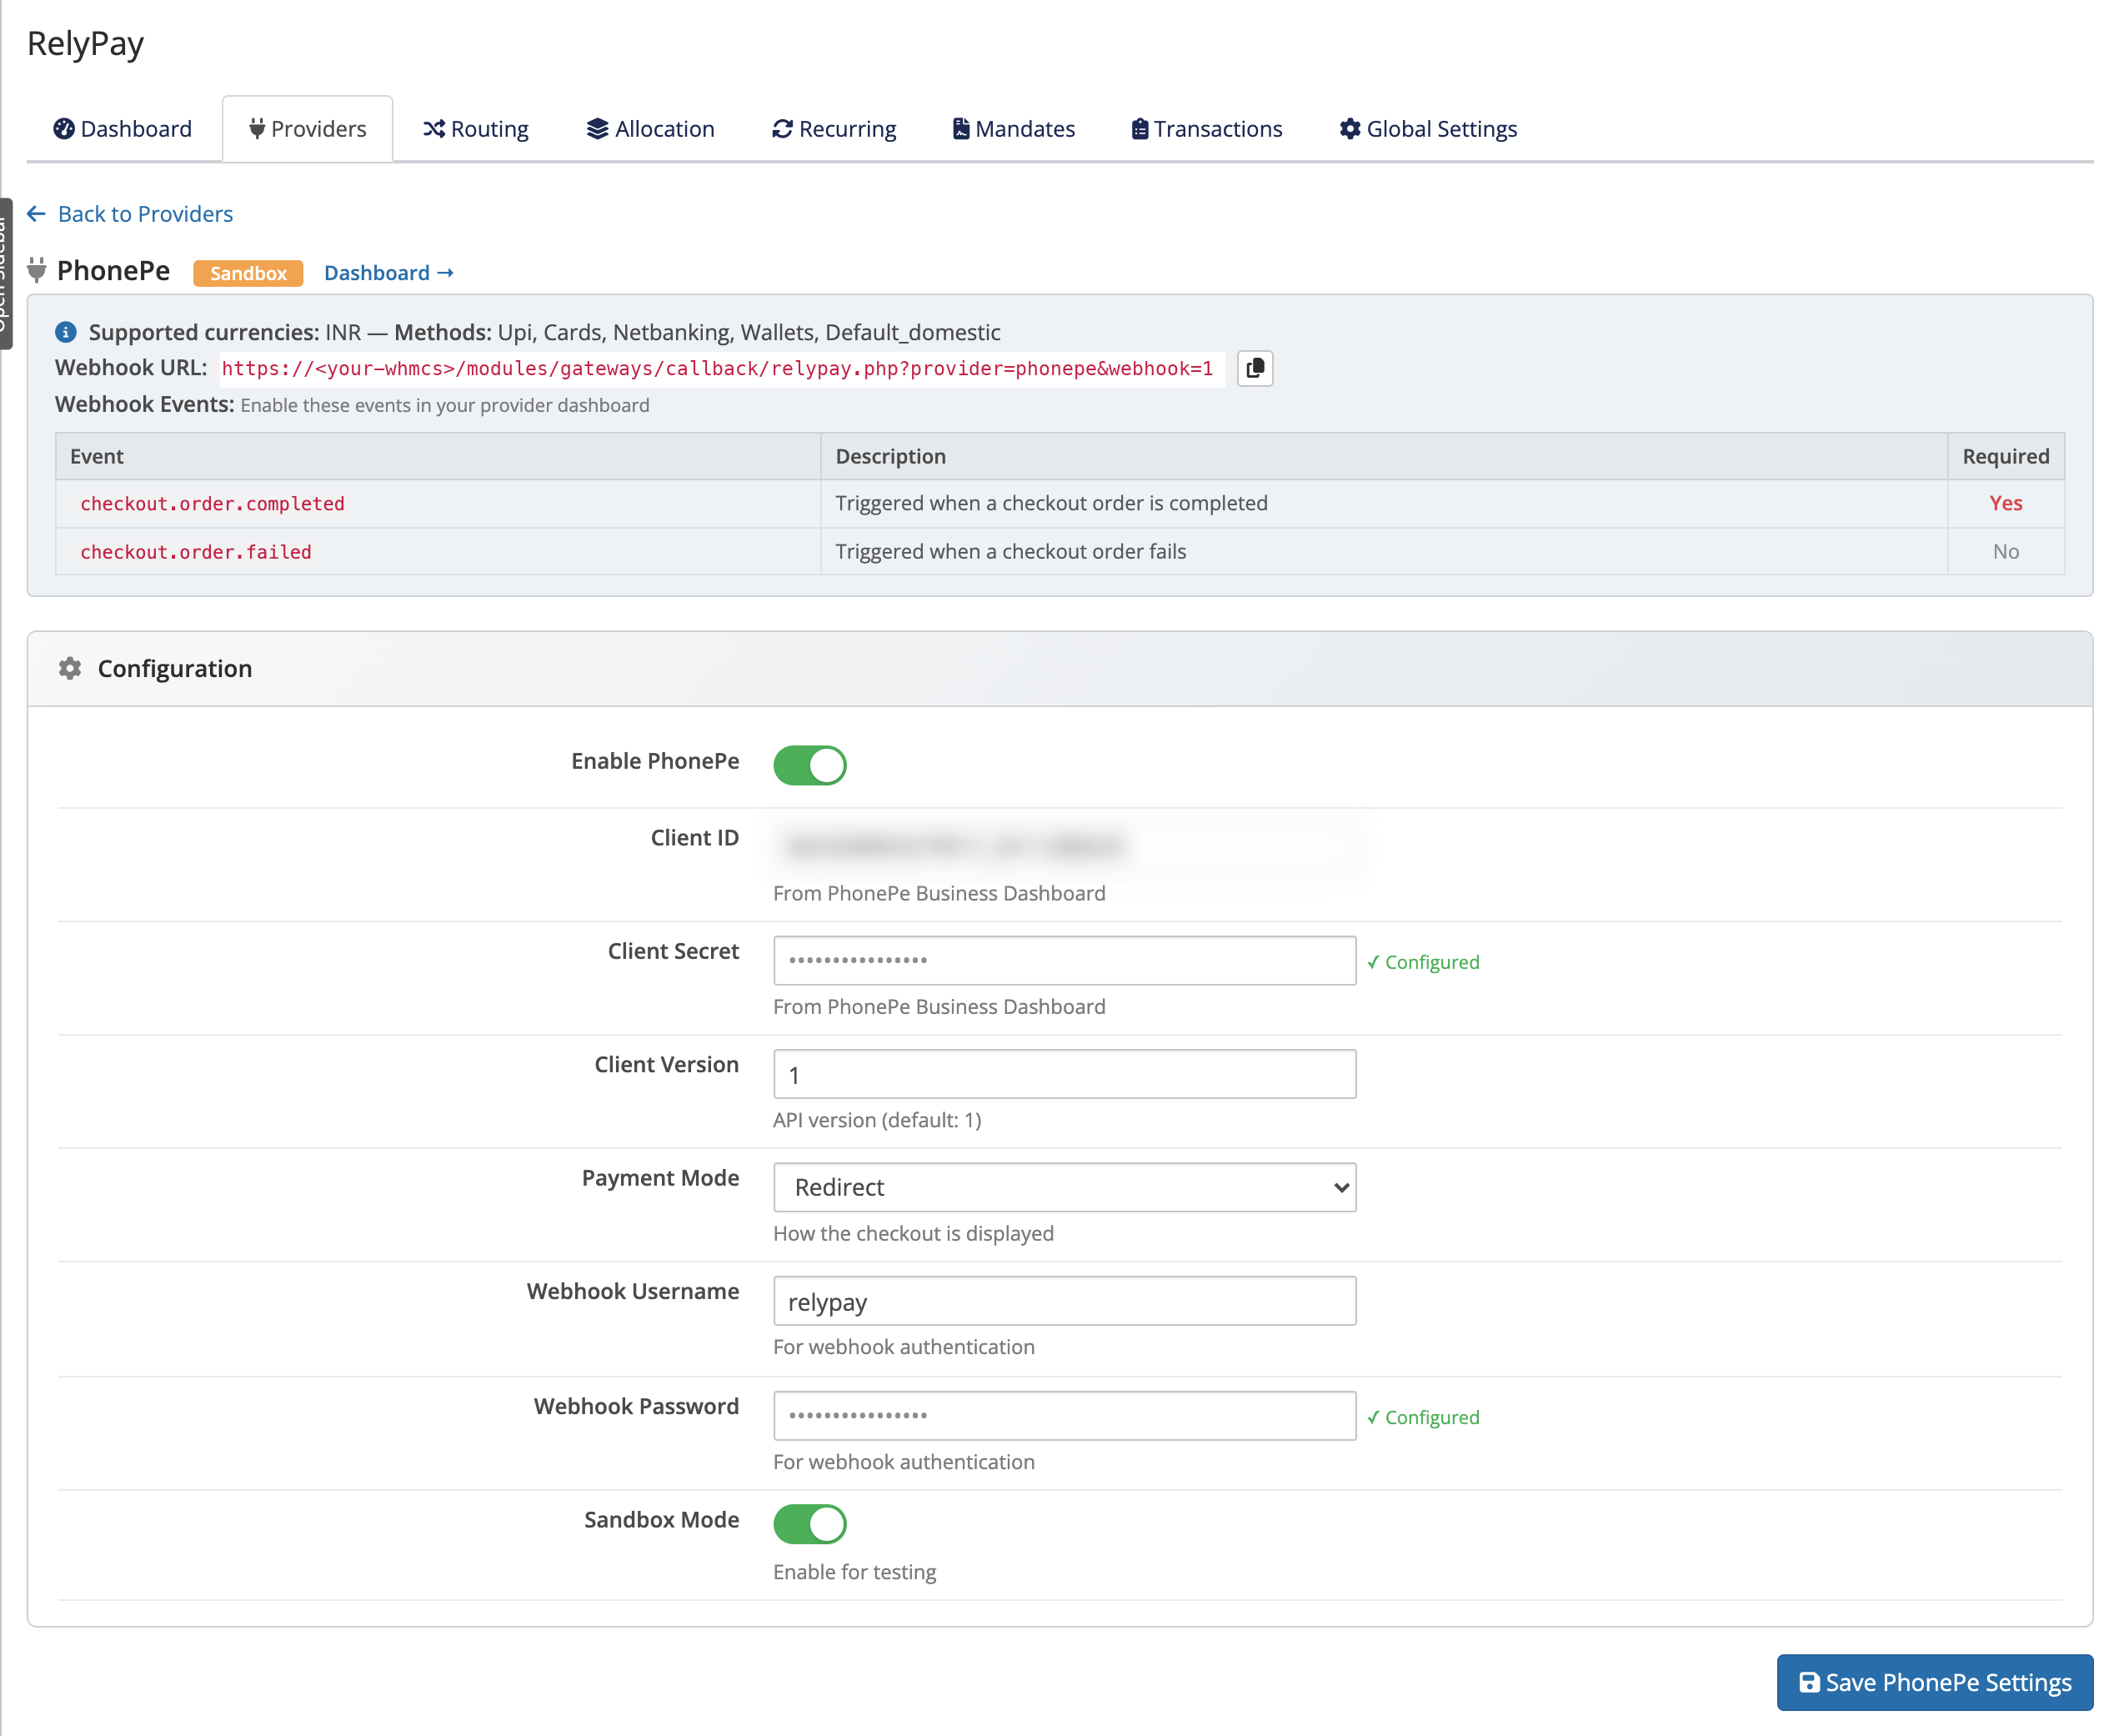The width and height of the screenshot is (2104, 1736).
Task: Open the Allocation tab
Action: pos(651,129)
